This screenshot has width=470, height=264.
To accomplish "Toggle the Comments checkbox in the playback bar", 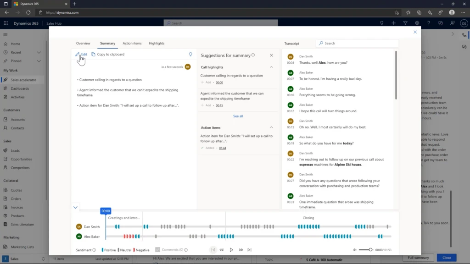I will pyautogui.click(x=157, y=249).
